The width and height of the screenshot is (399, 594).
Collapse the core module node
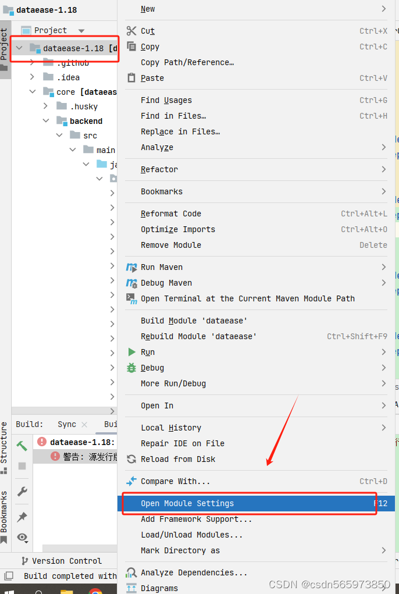tap(33, 92)
